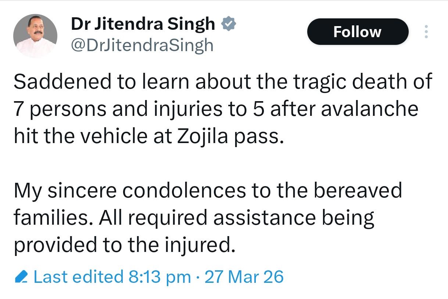
Task: Click the words "Zojila pass"
Action: (x=231, y=136)
